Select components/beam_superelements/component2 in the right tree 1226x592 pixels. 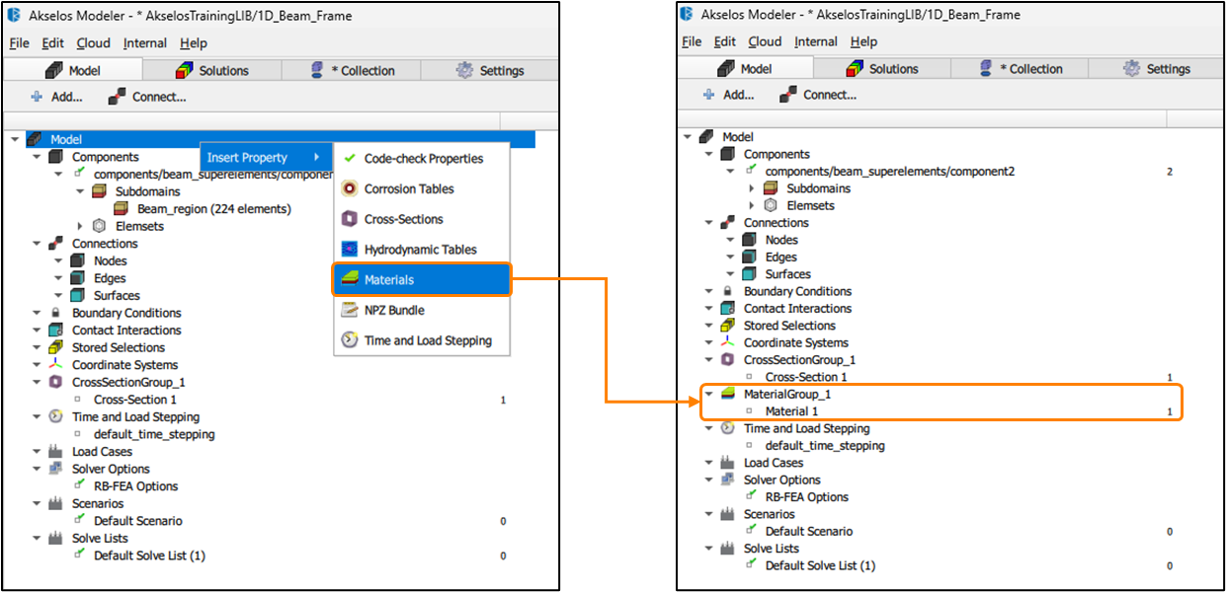coord(890,172)
